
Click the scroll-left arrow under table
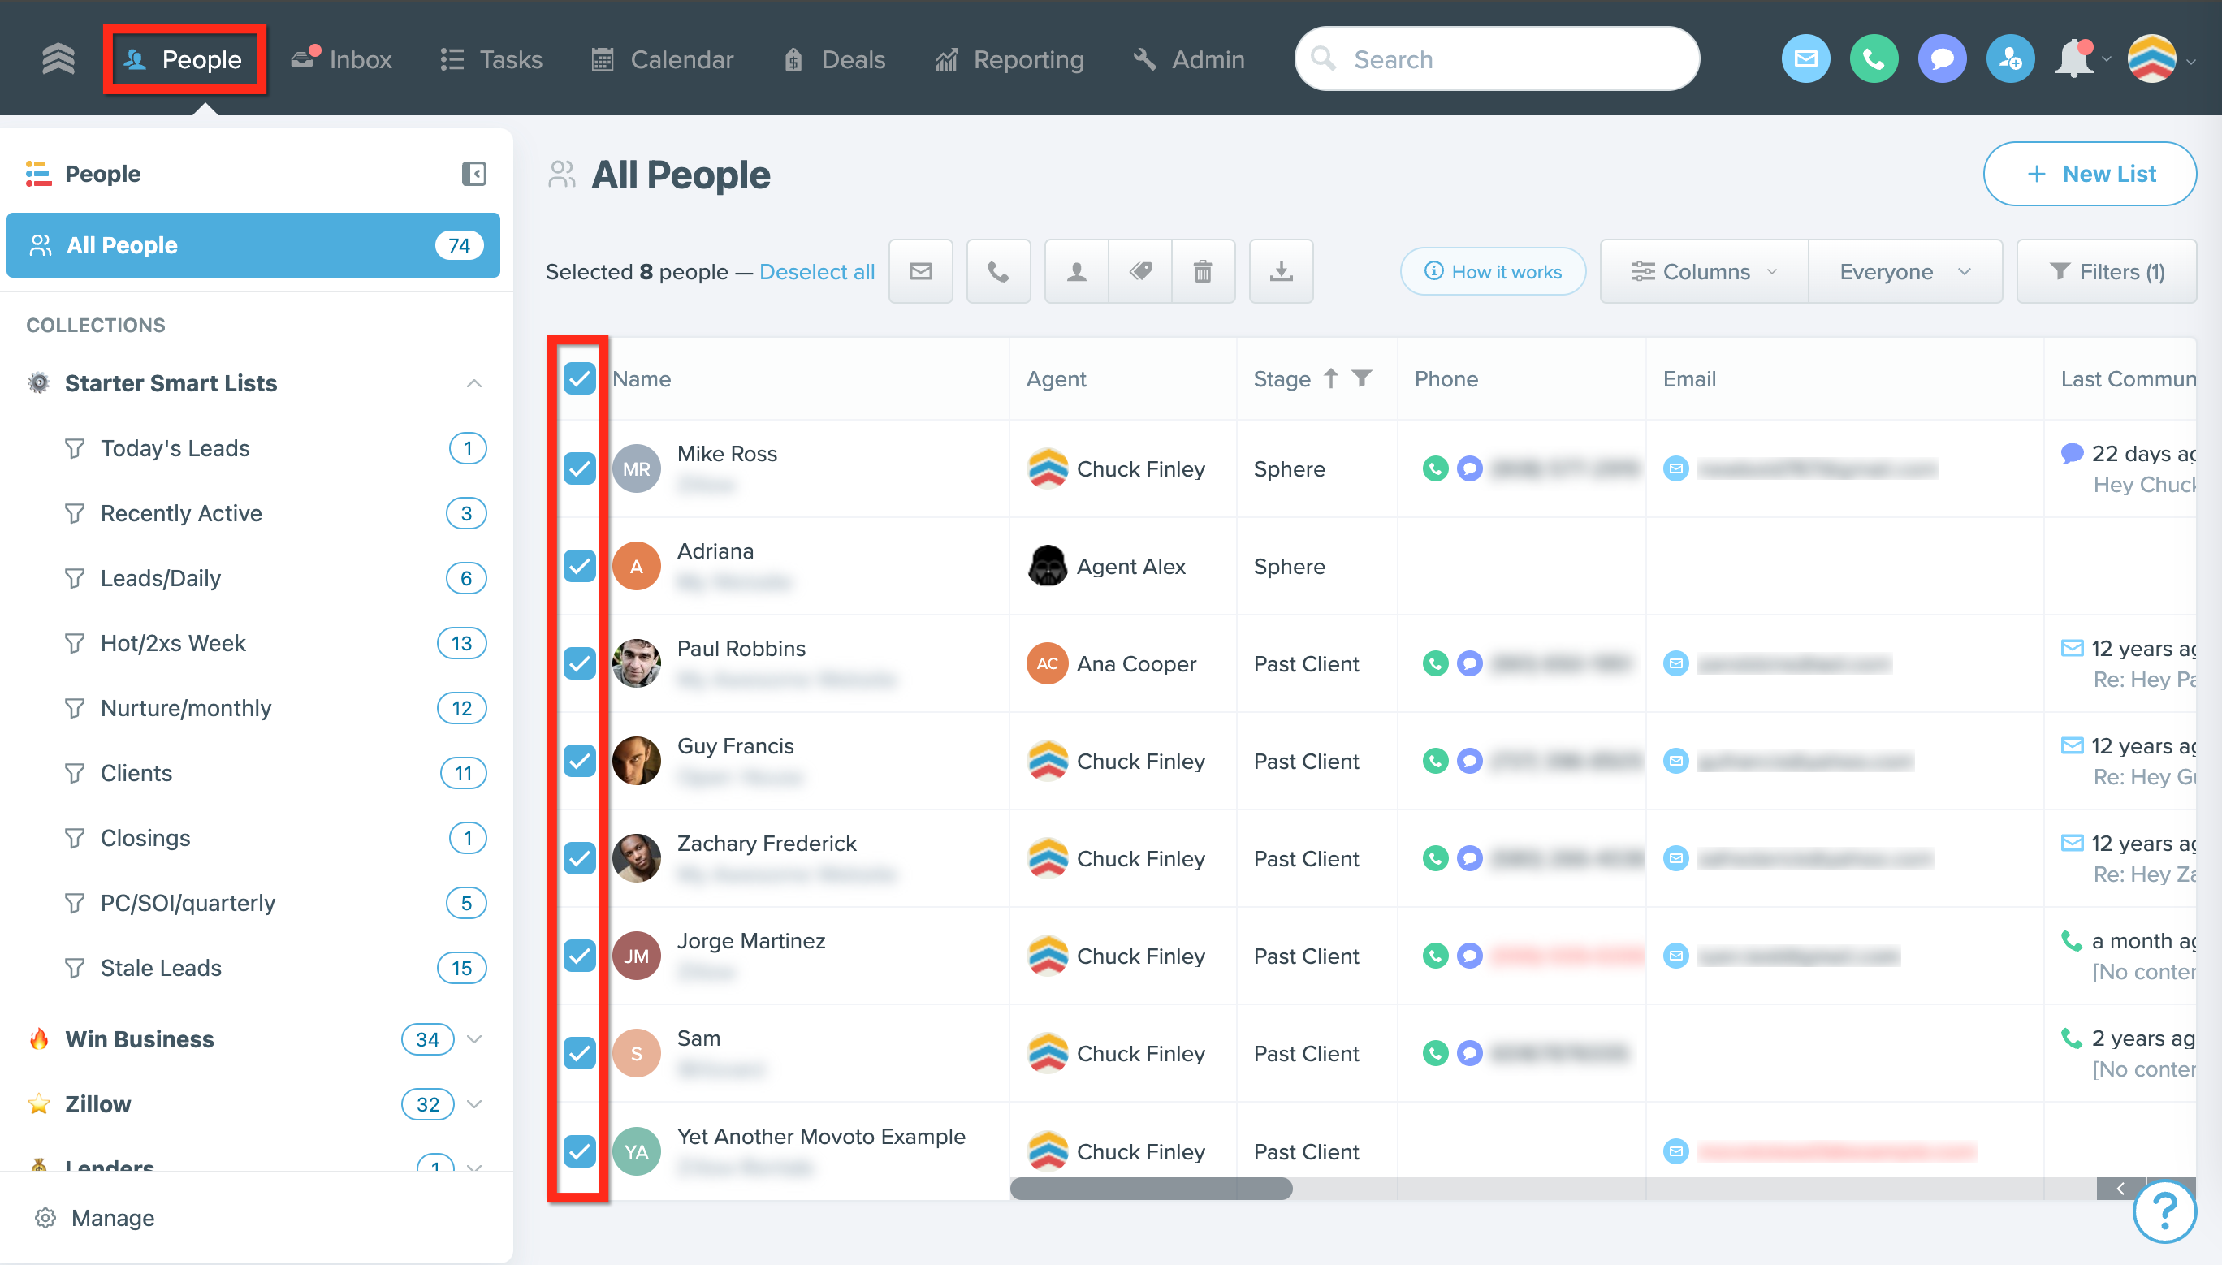click(x=2120, y=1189)
